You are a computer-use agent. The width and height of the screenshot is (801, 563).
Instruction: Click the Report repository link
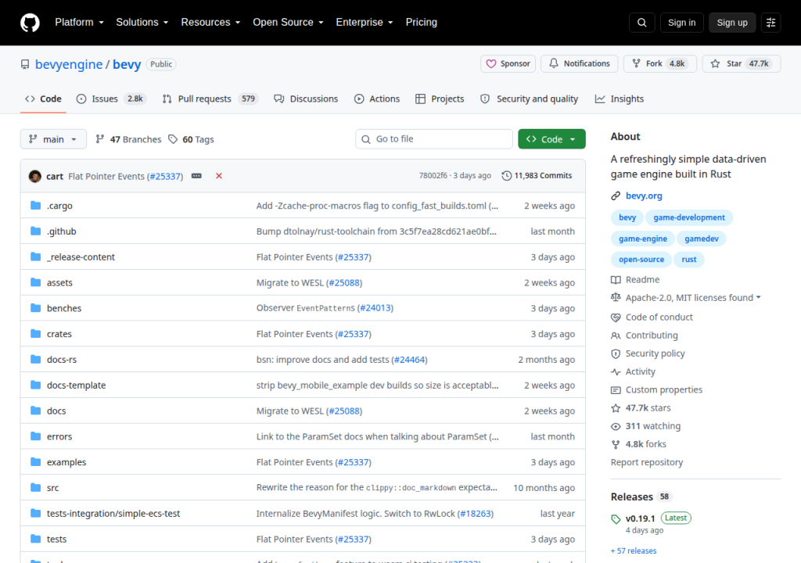click(647, 462)
